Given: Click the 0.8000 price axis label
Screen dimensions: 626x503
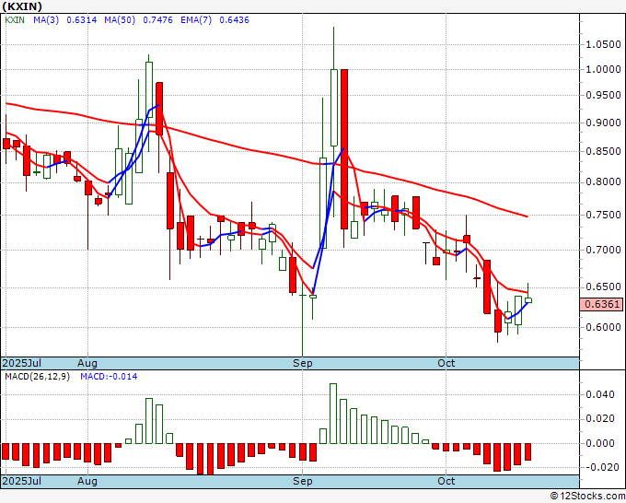Looking at the screenshot, I should [603, 181].
